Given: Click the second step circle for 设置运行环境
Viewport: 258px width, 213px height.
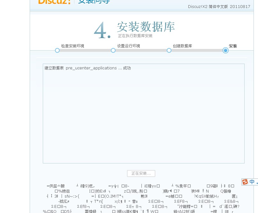Looking at the screenshot, I should click(113, 50).
